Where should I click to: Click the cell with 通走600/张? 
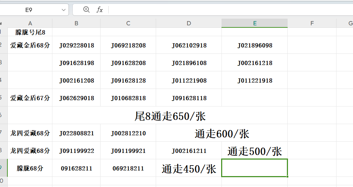[222, 134]
